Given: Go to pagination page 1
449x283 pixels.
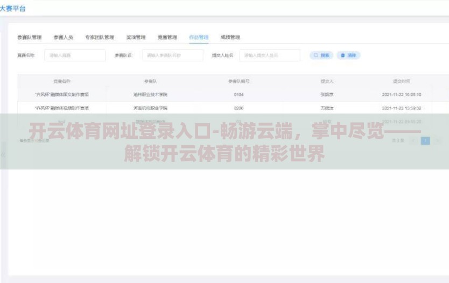Looking at the screenshot, I should [x=425, y=140].
